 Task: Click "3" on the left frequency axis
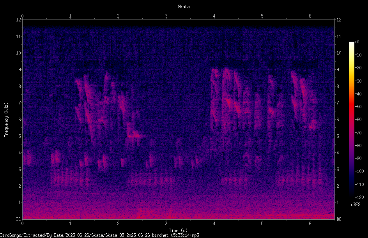pos(19,169)
